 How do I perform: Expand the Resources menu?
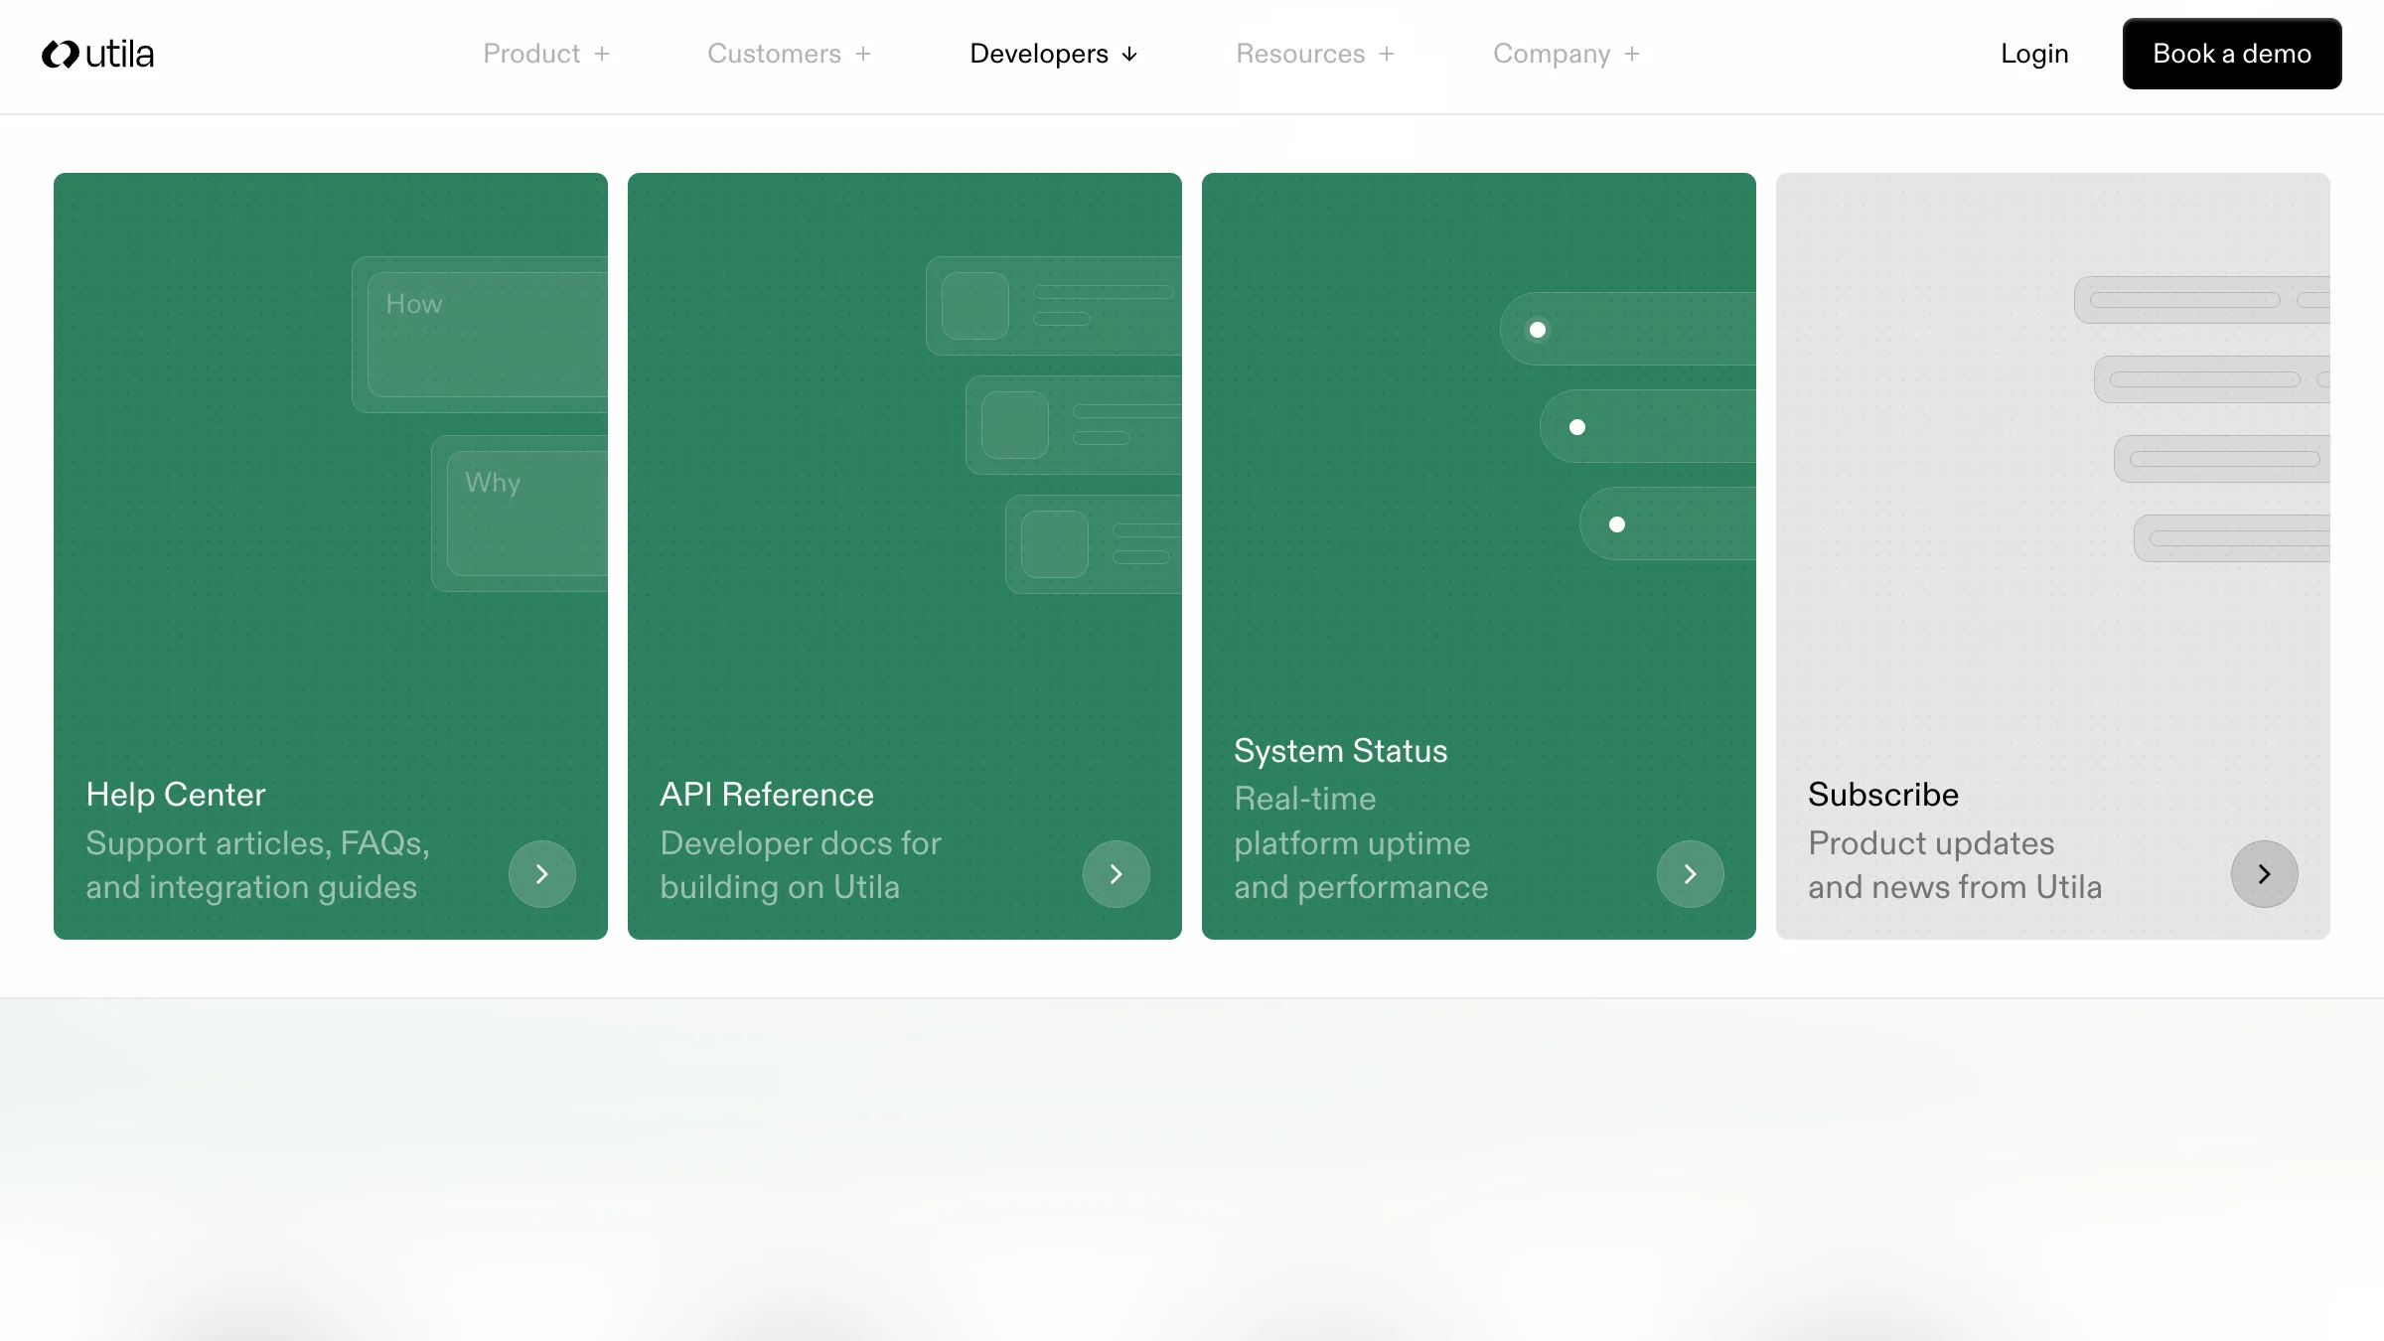(x=1314, y=54)
